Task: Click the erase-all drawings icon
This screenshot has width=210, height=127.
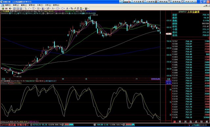Action: coord(78,9)
